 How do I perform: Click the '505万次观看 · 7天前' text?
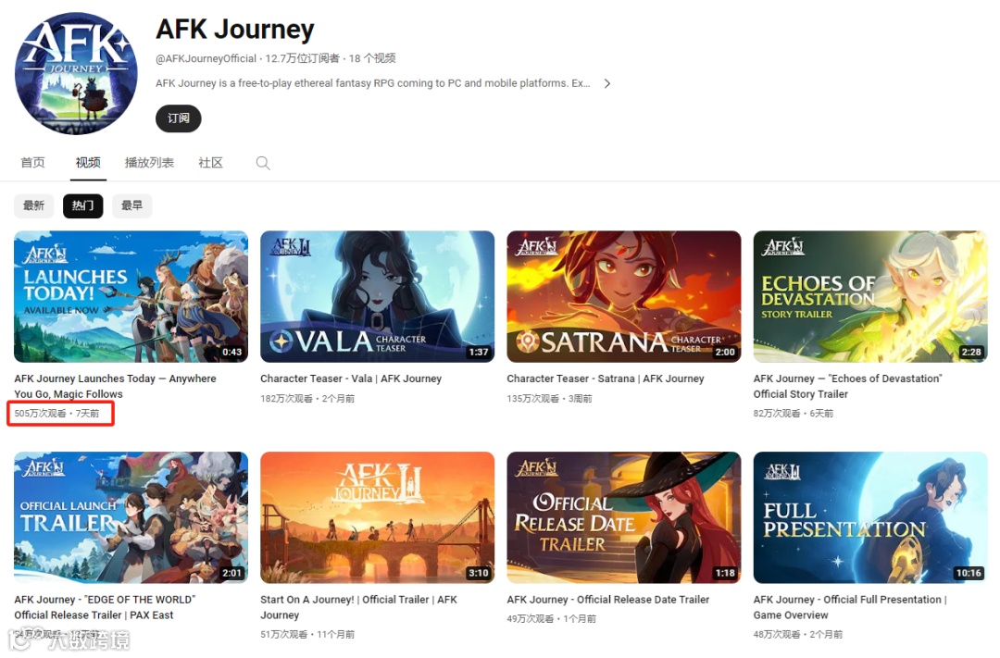pyautogui.click(x=56, y=413)
